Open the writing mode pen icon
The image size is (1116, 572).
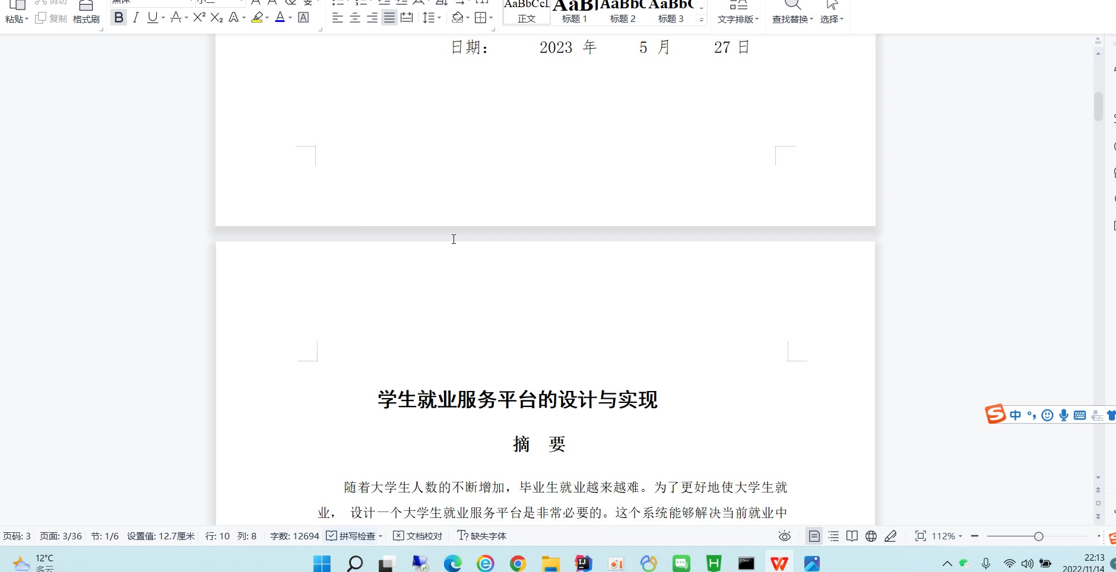point(890,536)
